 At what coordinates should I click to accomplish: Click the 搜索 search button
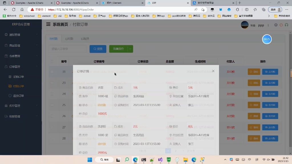click(98, 49)
